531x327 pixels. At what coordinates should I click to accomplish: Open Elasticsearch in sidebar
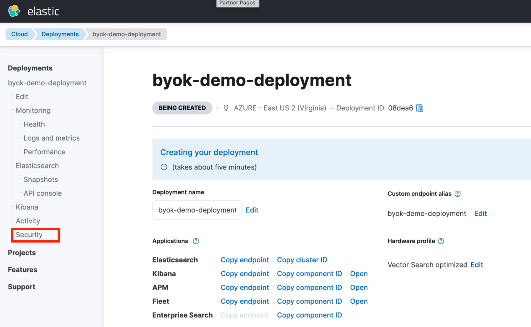[x=37, y=166]
